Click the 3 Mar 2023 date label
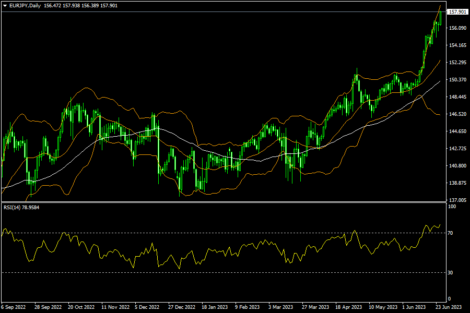Viewport: 470px width, 313px height. tap(280, 307)
